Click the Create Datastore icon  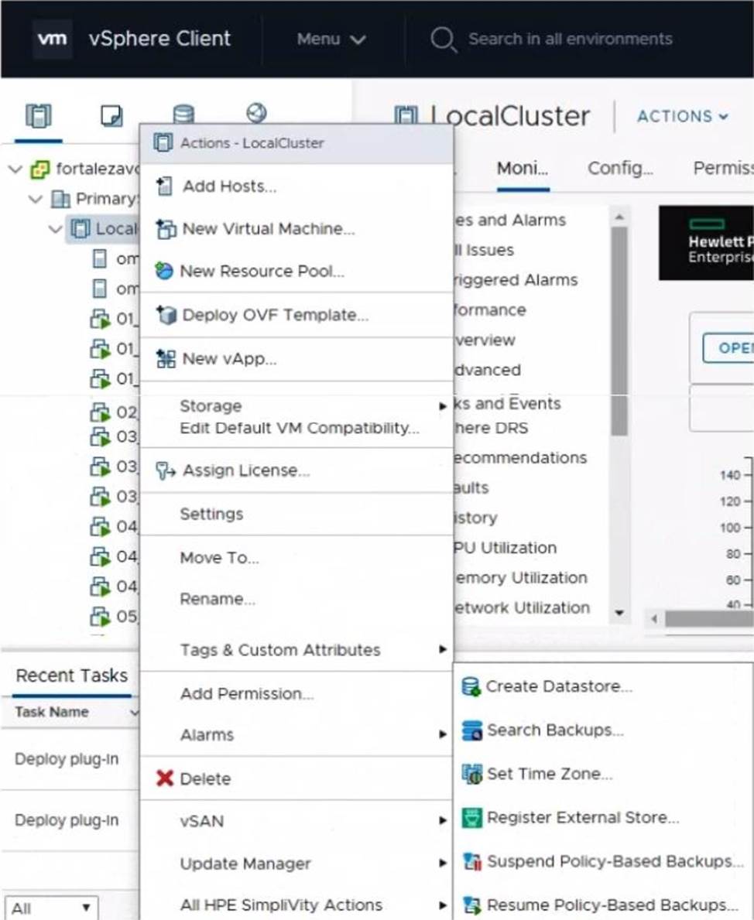point(471,686)
